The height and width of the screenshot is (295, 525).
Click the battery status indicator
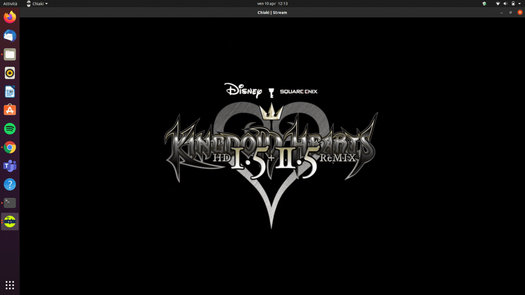[x=513, y=4]
